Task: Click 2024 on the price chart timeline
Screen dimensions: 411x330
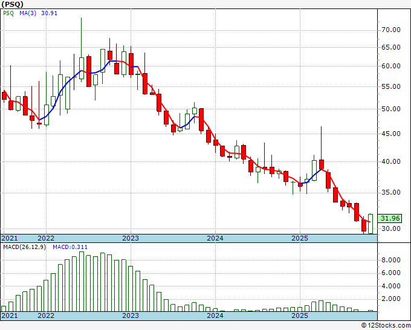Action: [215, 238]
